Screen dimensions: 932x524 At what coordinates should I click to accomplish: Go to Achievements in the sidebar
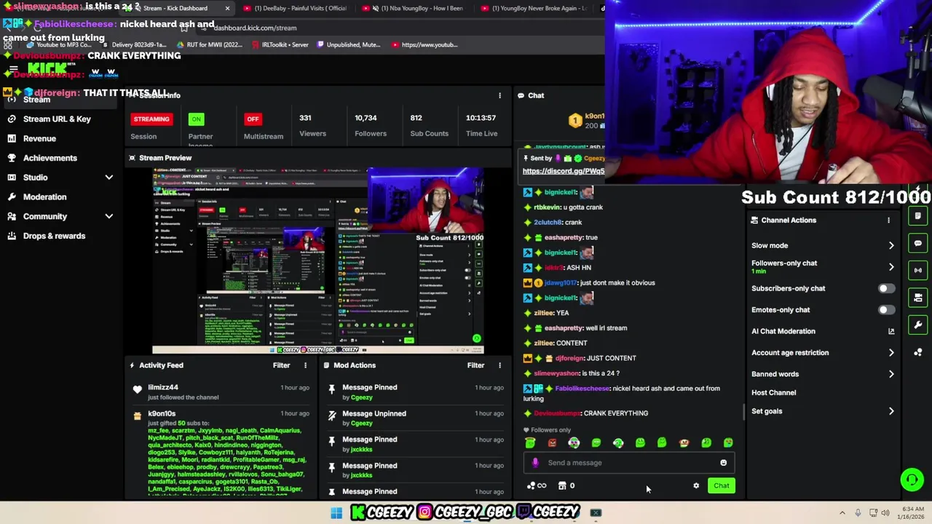(50, 158)
